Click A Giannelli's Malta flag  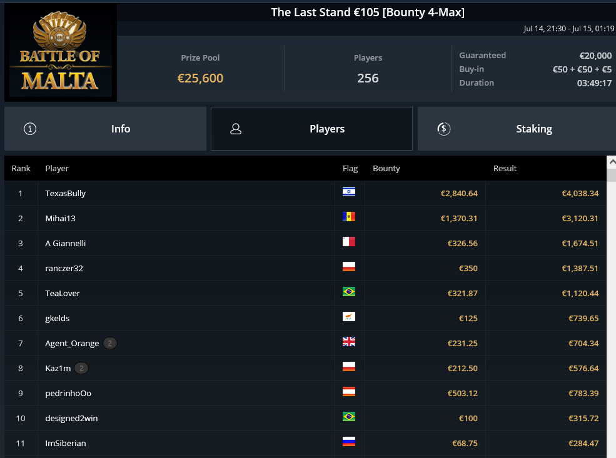[x=349, y=241]
